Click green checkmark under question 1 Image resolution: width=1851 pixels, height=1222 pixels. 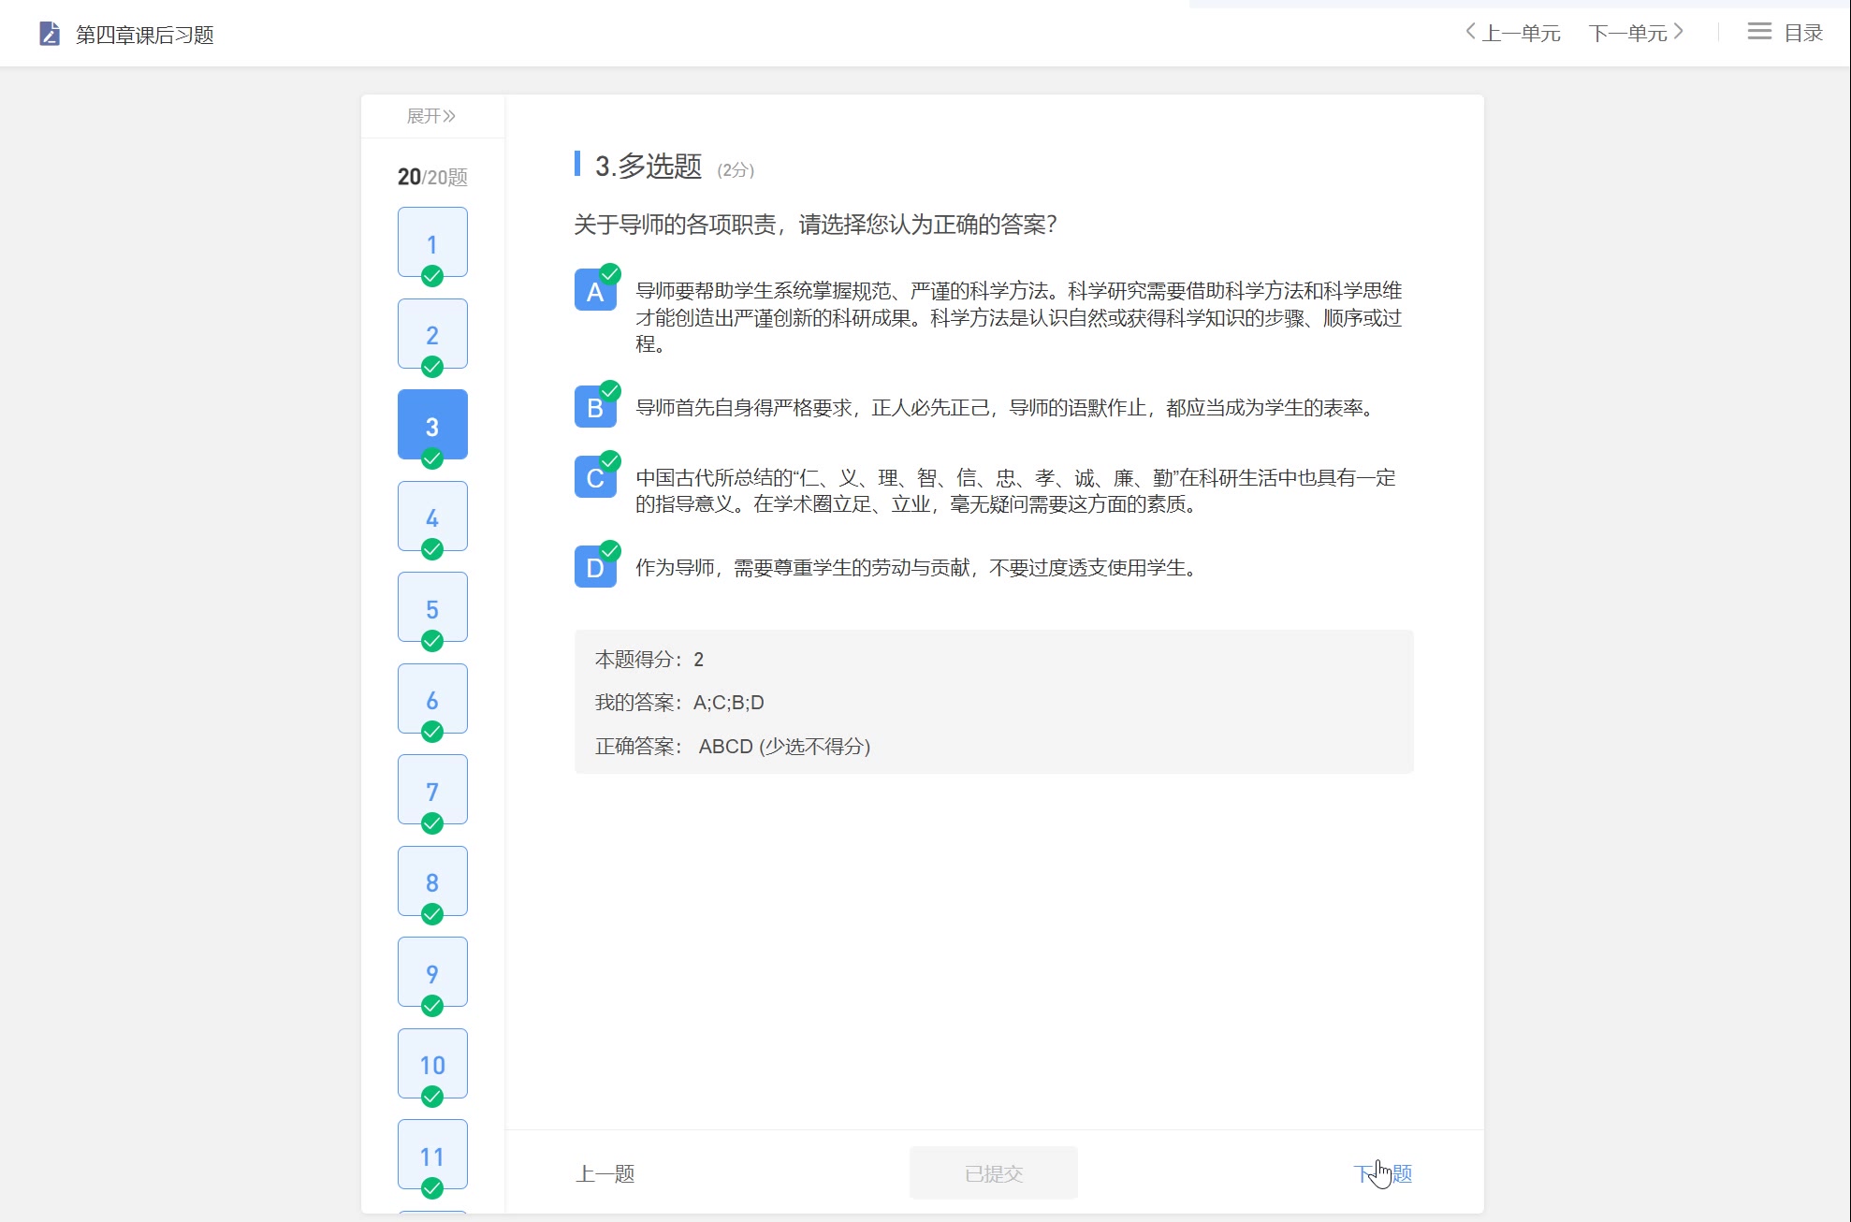432,276
